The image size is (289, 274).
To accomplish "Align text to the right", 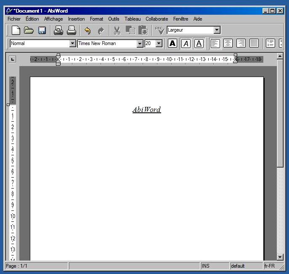I will (241, 43).
